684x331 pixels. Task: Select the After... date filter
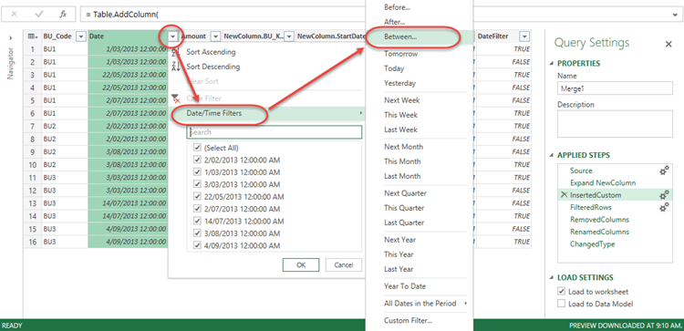[x=394, y=21]
